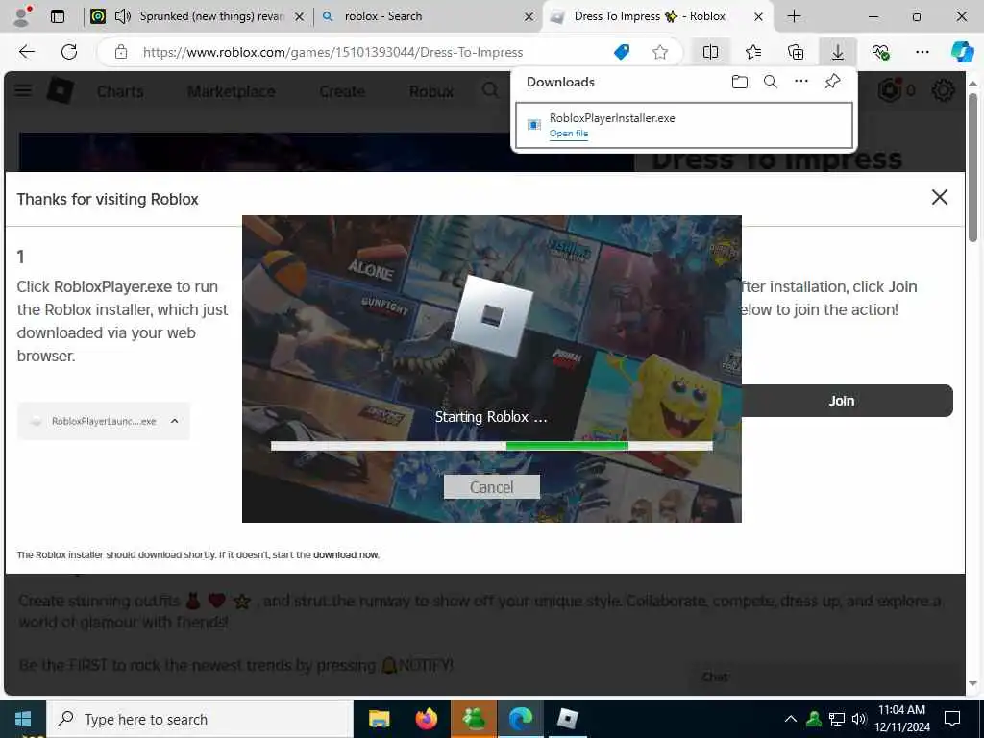
Task: Open more options in Downloads panel
Action: [x=801, y=82]
